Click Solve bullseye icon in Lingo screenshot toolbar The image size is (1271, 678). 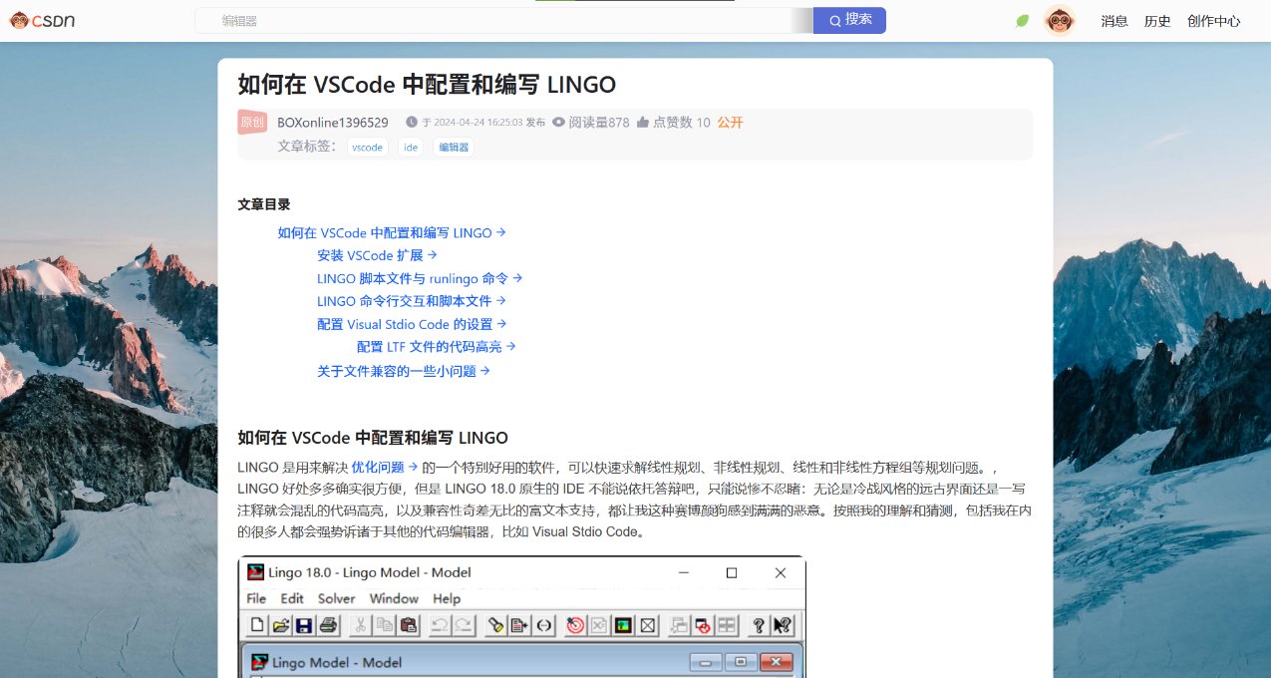coord(575,626)
